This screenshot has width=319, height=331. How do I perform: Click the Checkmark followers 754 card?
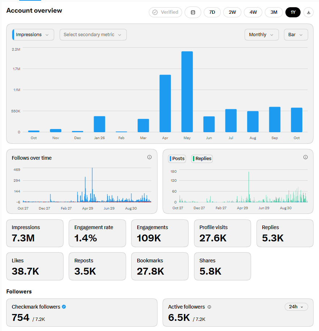click(x=82, y=313)
